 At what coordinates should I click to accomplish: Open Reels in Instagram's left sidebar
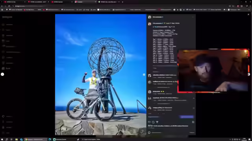pos(6,41)
